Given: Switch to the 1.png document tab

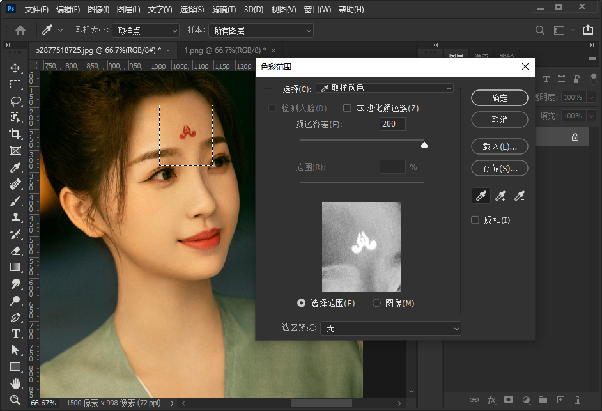Looking at the screenshot, I should (226, 50).
